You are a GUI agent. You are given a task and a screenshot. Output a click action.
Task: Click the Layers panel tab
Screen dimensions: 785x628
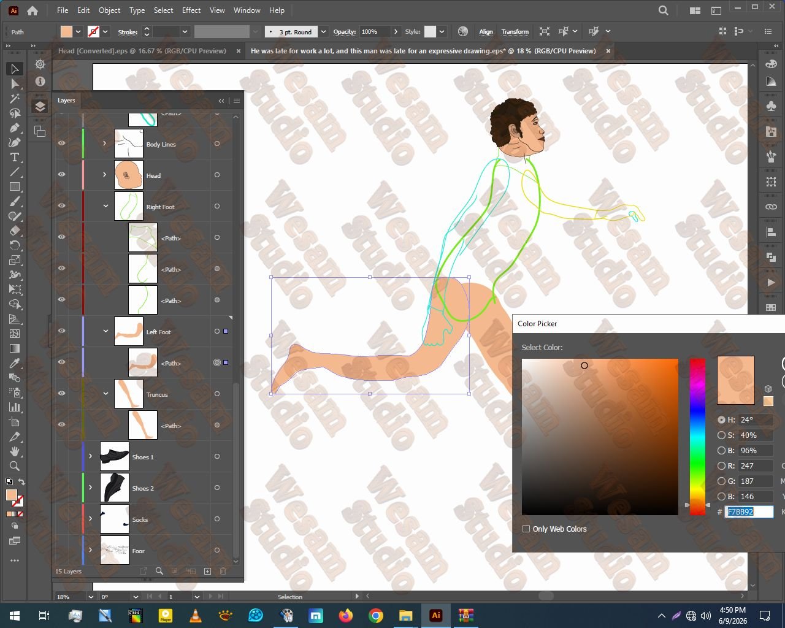pyautogui.click(x=67, y=101)
